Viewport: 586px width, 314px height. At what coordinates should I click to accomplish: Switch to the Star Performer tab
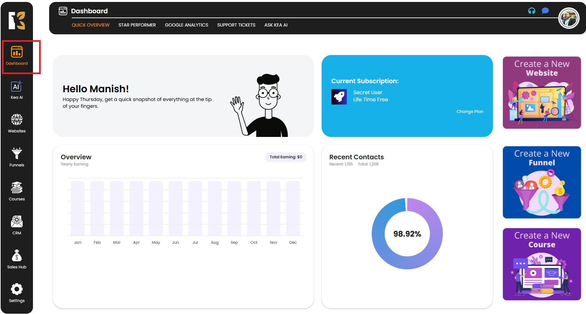pos(137,25)
